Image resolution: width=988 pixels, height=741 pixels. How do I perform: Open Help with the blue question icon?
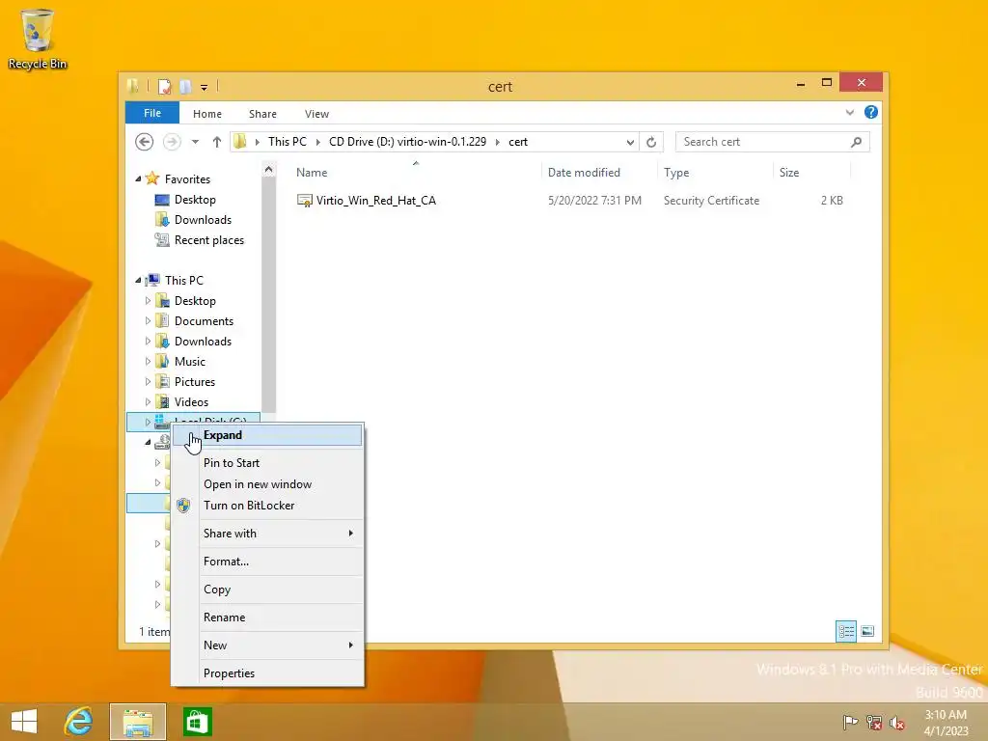871,112
